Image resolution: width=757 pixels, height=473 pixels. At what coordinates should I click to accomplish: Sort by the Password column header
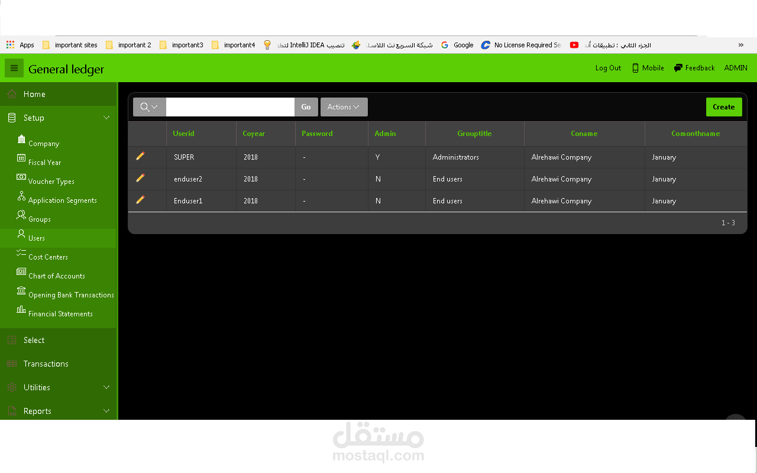[x=317, y=134]
